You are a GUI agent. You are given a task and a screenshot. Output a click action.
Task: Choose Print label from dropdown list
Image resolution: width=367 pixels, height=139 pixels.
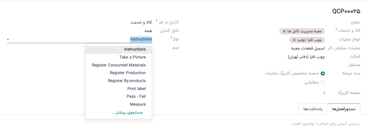point(136,89)
